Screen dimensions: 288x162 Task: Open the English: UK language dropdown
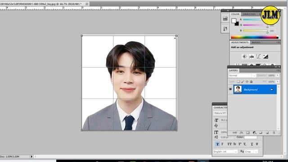click(225, 152)
